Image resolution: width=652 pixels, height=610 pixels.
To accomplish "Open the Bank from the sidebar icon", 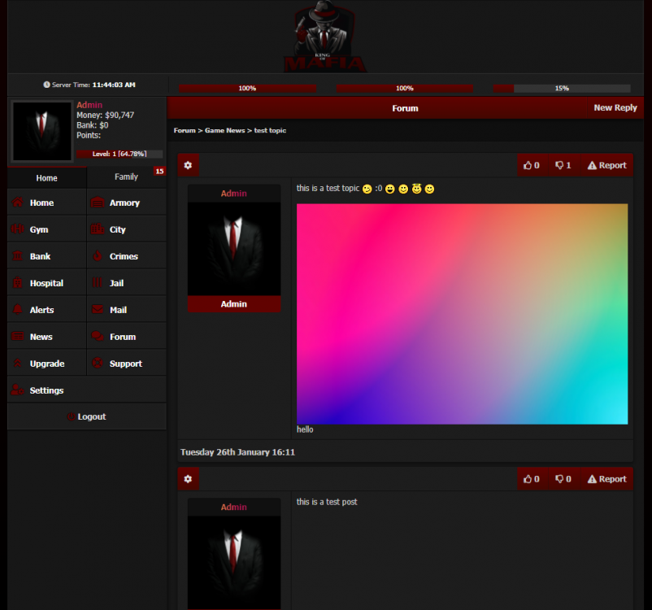I will (x=17, y=255).
